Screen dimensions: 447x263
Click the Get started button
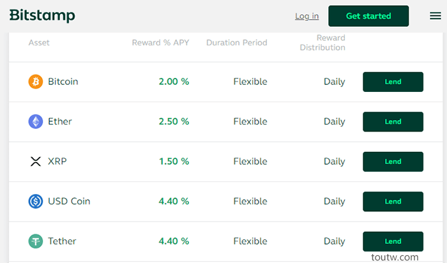(x=368, y=16)
